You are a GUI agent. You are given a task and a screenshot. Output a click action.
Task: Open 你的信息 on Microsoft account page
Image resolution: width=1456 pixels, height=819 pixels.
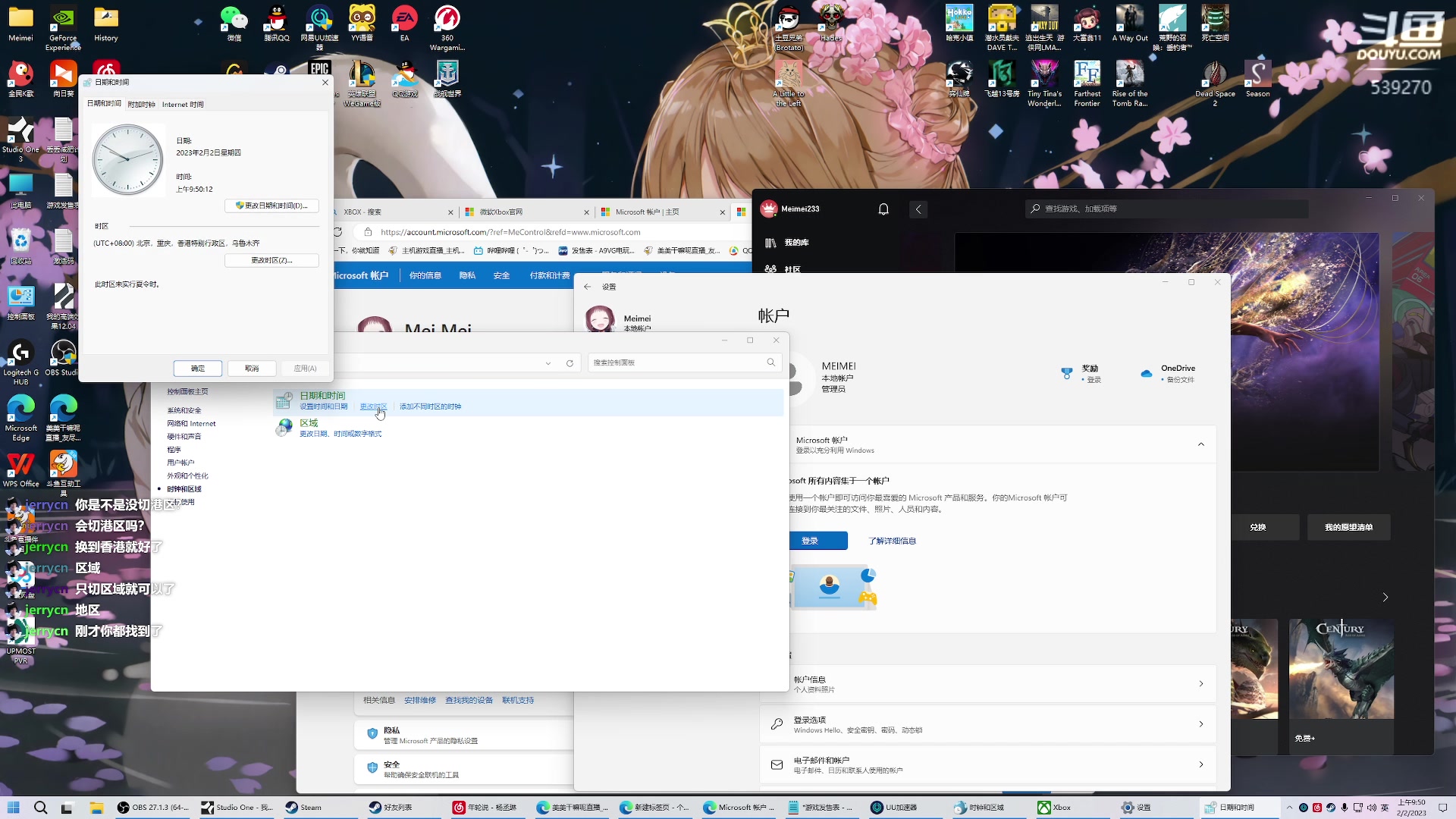(425, 275)
